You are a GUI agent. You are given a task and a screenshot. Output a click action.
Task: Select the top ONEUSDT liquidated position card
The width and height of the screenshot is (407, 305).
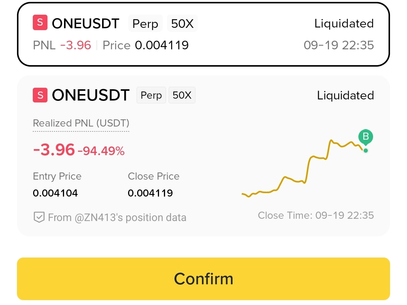(x=203, y=34)
